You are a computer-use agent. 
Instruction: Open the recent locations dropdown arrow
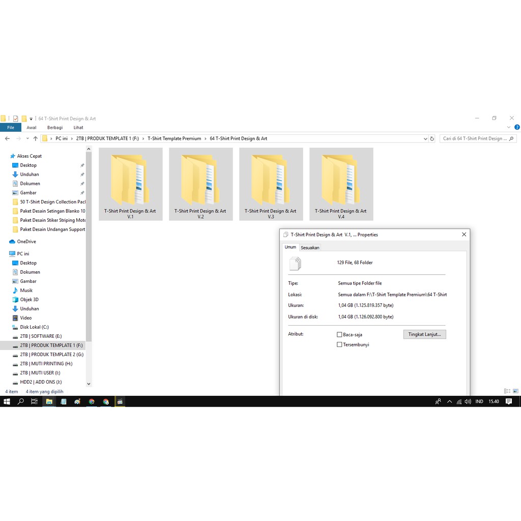pos(27,138)
